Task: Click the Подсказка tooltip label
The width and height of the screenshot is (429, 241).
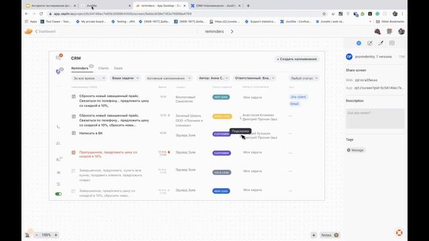Action: pos(240,131)
